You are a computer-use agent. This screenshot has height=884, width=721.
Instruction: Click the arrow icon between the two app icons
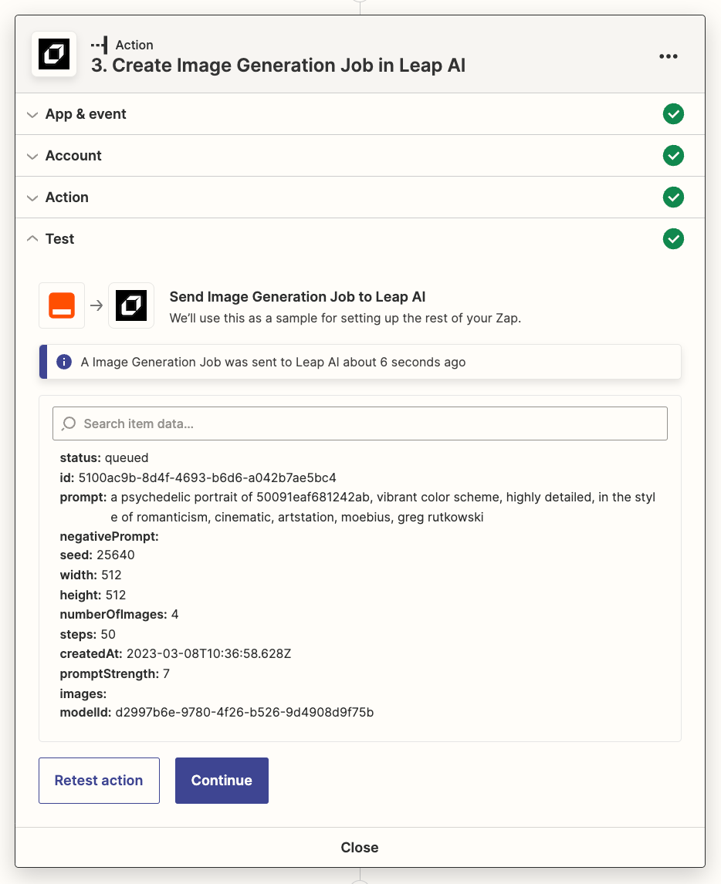pos(96,305)
